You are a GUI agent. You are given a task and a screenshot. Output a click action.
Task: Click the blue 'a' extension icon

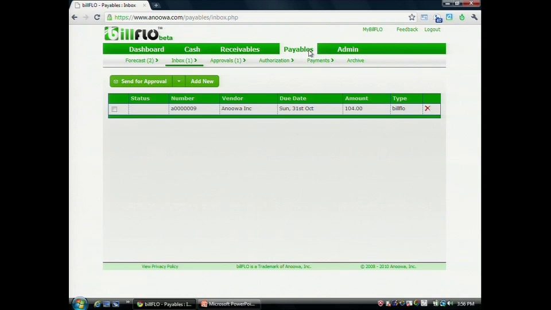pos(449,17)
